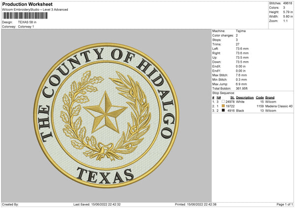The width and height of the screenshot is (295, 208).
Task: Click the 'N#' column header
Action: point(219,98)
